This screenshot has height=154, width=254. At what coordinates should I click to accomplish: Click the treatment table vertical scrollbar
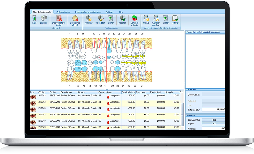(182, 110)
